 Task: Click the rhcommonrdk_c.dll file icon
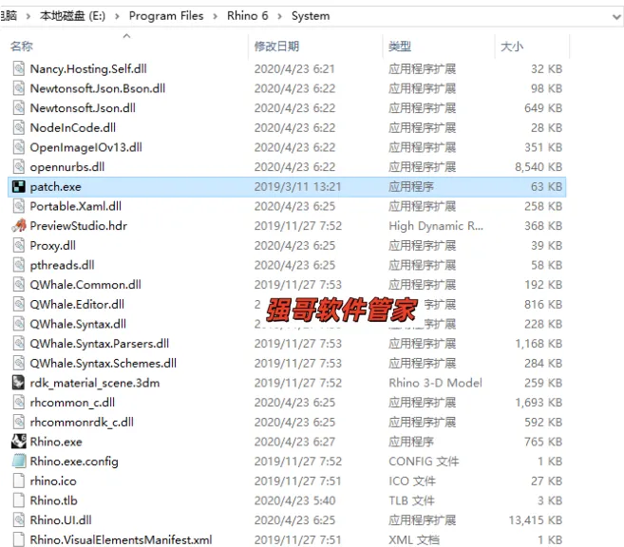click(x=19, y=422)
